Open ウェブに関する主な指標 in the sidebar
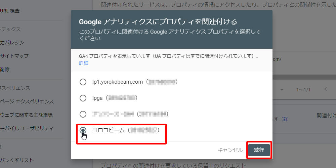 [x=26, y=115]
